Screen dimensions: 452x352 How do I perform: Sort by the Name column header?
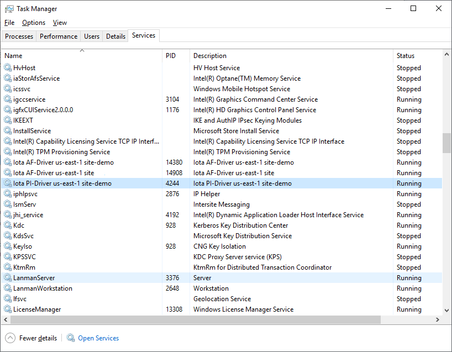[x=82, y=56]
